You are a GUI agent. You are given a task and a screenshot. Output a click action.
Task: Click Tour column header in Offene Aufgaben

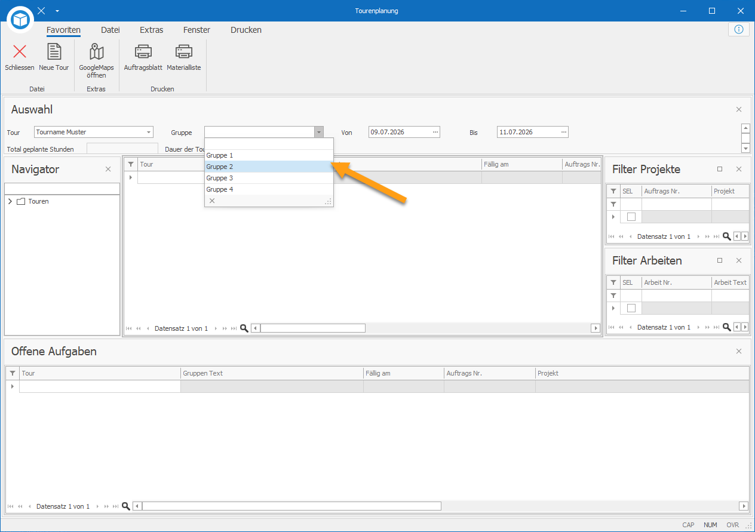[100, 373]
